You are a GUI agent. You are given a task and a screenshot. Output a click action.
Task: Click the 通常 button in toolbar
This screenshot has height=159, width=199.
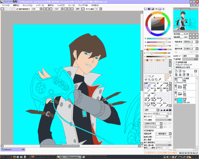point(78,9)
